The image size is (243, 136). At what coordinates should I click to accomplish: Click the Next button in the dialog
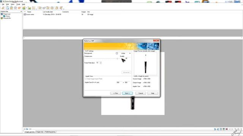pyautogui.click(x=128, y=93)
